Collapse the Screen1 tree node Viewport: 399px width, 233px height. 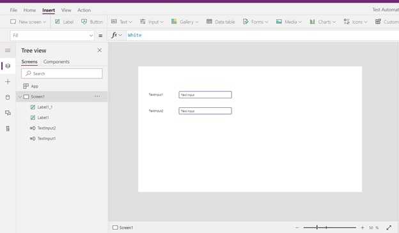[x=20, y=97]
